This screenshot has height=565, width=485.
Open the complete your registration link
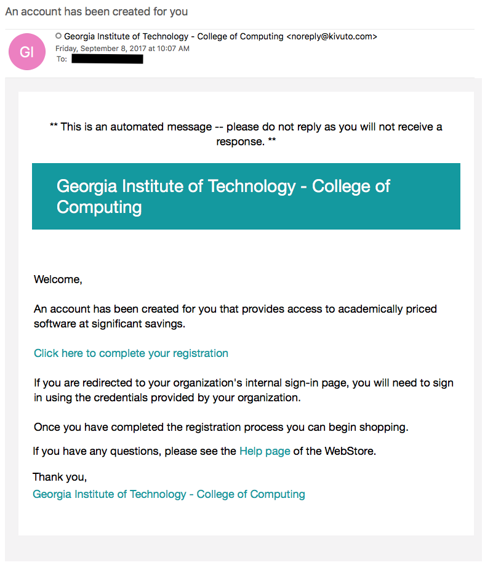click(x=131, y=353)
